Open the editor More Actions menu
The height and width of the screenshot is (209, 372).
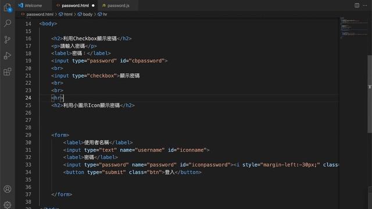365,5
